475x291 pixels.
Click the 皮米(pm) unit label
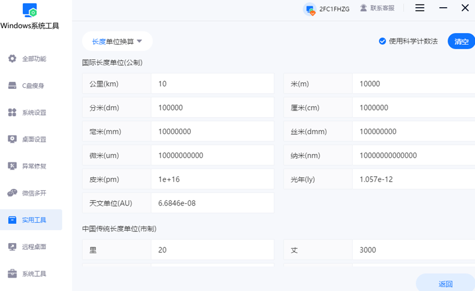(104, 179)
